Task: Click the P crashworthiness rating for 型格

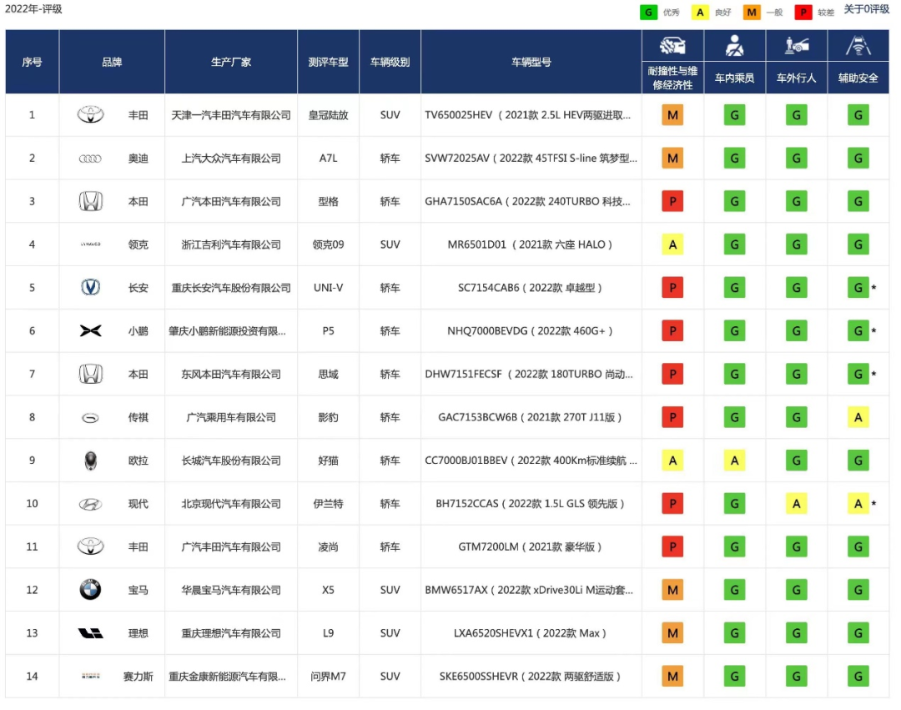Action: (x=672, y=202)
